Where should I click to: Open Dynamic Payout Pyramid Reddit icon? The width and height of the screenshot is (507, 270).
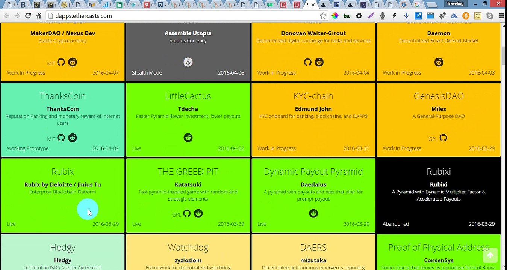(313, 214)
